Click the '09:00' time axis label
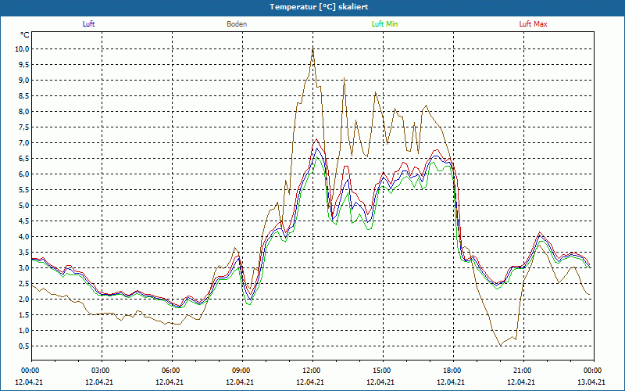625x391 pixels. coord(242,371)
